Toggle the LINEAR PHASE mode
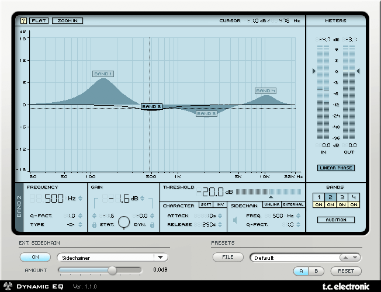381x292 pixels. [x=335, y=168]
